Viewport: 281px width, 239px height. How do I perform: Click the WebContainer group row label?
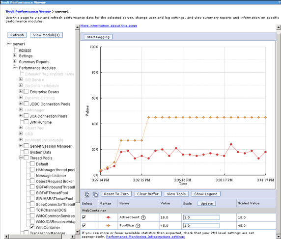[94, 211]
